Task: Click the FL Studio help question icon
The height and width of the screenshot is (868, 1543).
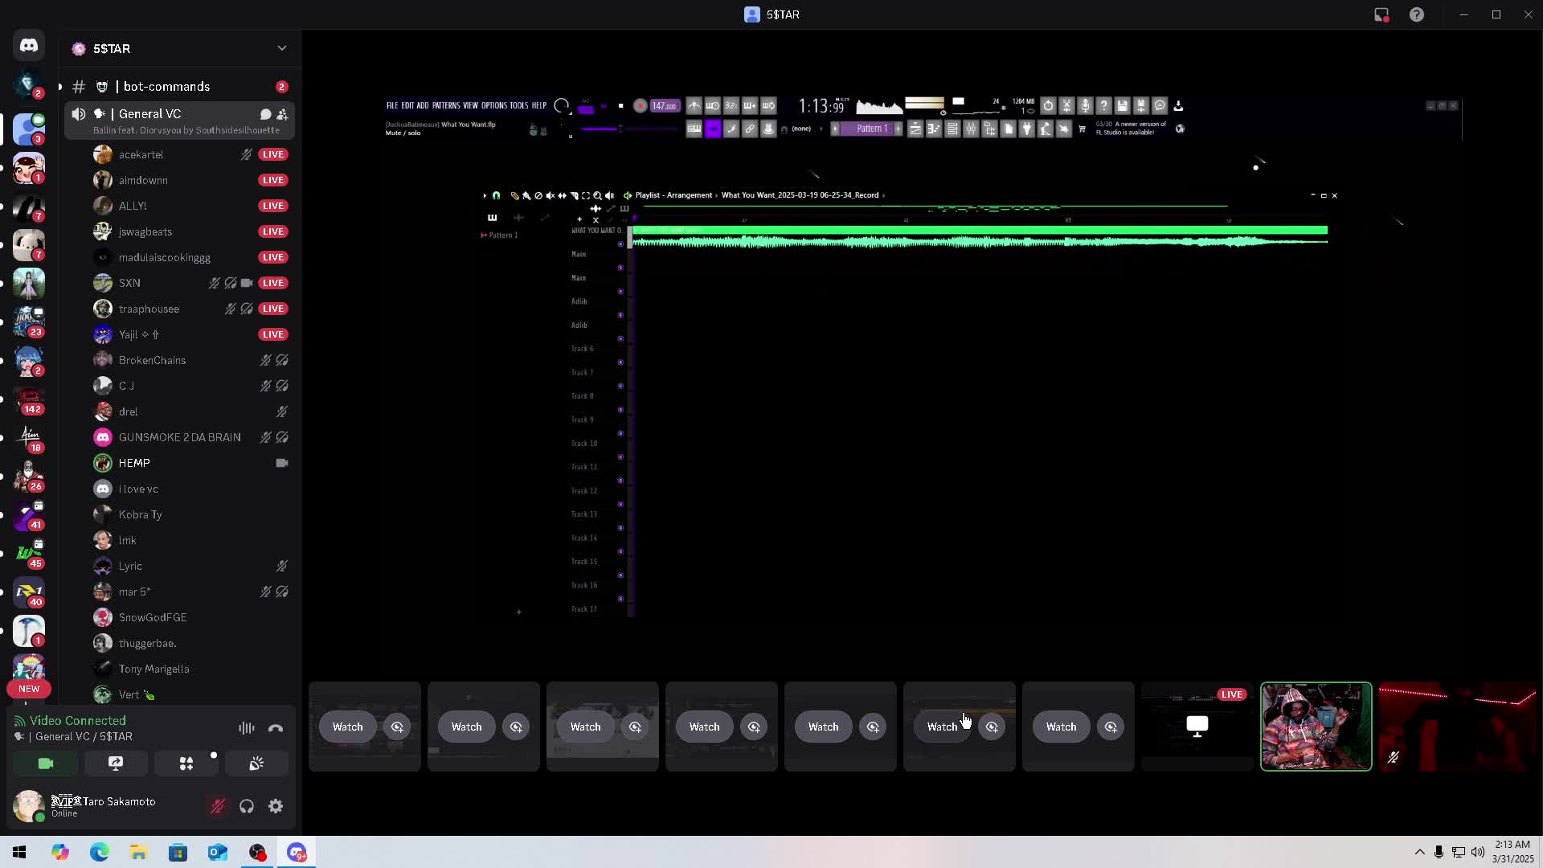Action: (1103, 105)
